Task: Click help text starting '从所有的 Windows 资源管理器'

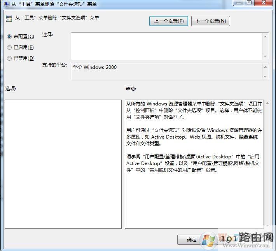Action: coord(194,111)
